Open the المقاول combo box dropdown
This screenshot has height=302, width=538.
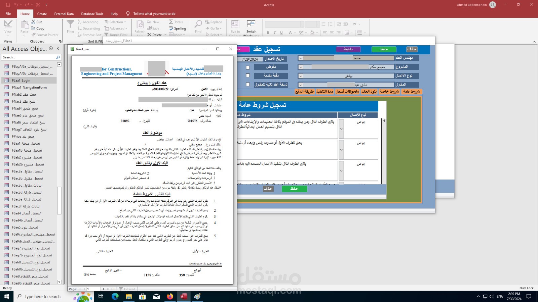(x=301, y=85)
